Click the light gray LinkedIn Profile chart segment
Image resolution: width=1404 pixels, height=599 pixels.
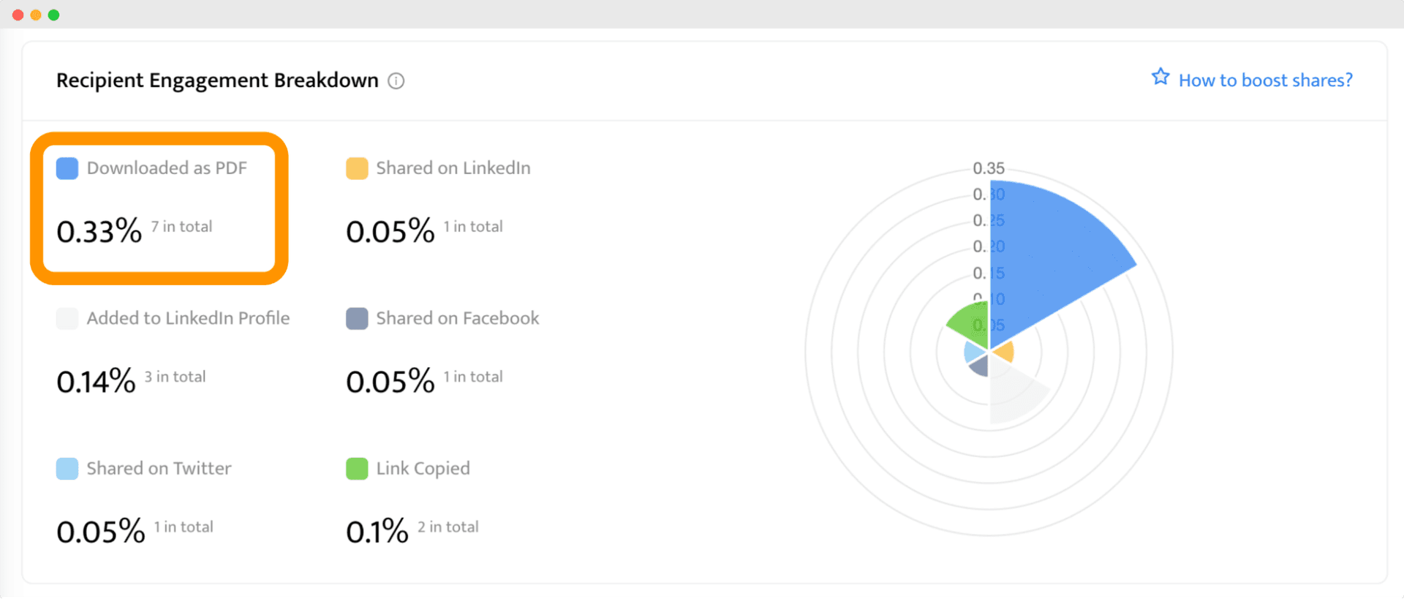coord(1013,391)
